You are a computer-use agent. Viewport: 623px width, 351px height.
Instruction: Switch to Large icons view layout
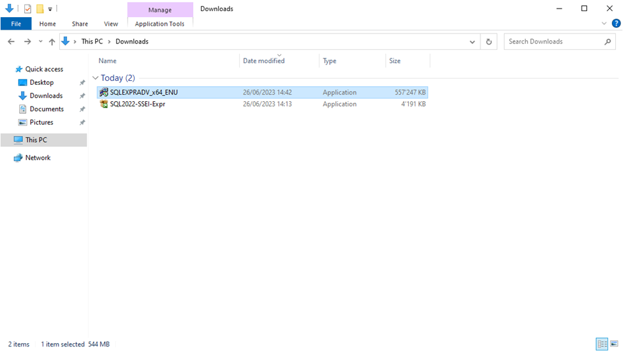click(614, 344)
